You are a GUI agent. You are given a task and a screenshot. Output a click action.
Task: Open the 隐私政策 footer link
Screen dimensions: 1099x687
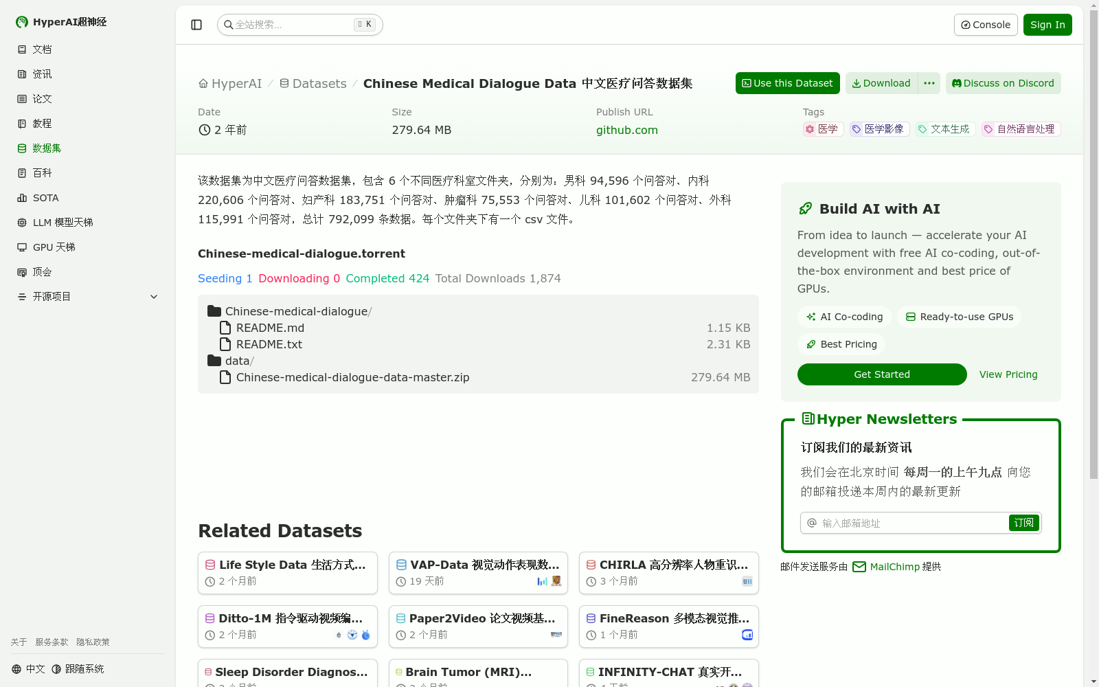click(93, 642)
